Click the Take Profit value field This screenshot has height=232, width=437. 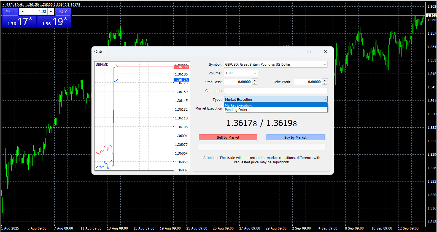click(308, 82)
